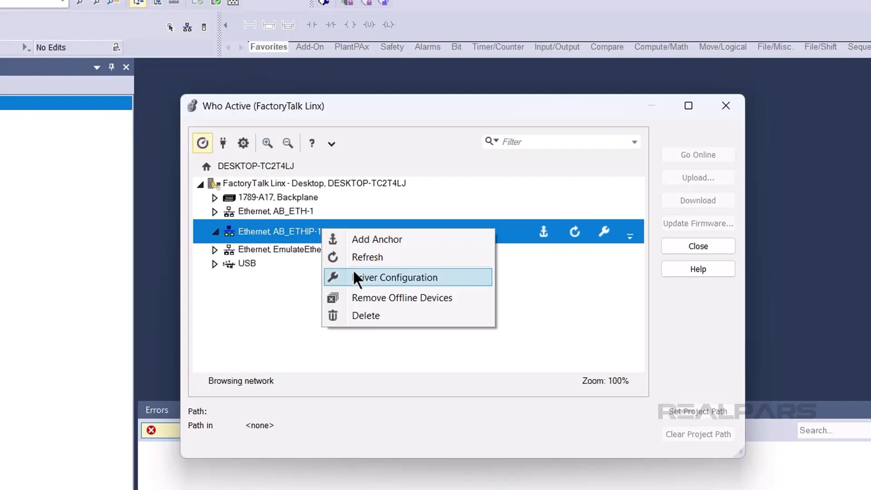
Task: Click the wrench icon on the AB_ETHIP-1 row
Action: tap(604, 232)
